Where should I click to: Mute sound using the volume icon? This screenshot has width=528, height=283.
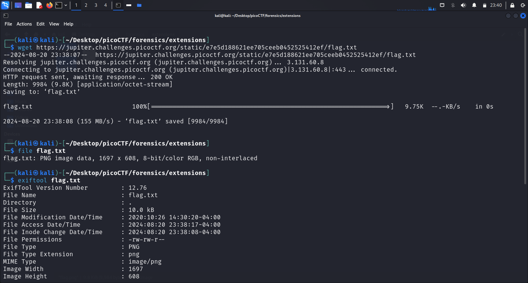pos(463,5)
